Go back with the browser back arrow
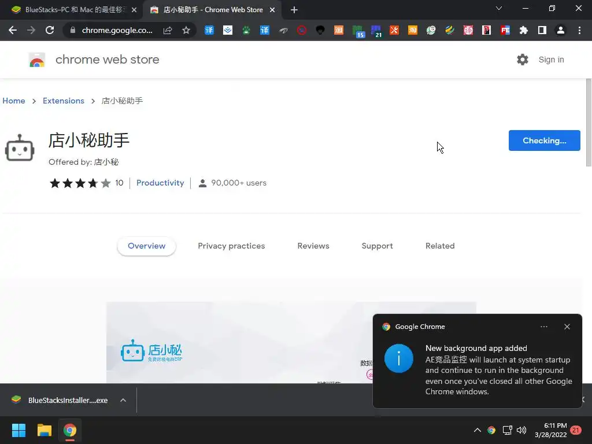Screen dimensions: 592x444 tap(13, 30)
